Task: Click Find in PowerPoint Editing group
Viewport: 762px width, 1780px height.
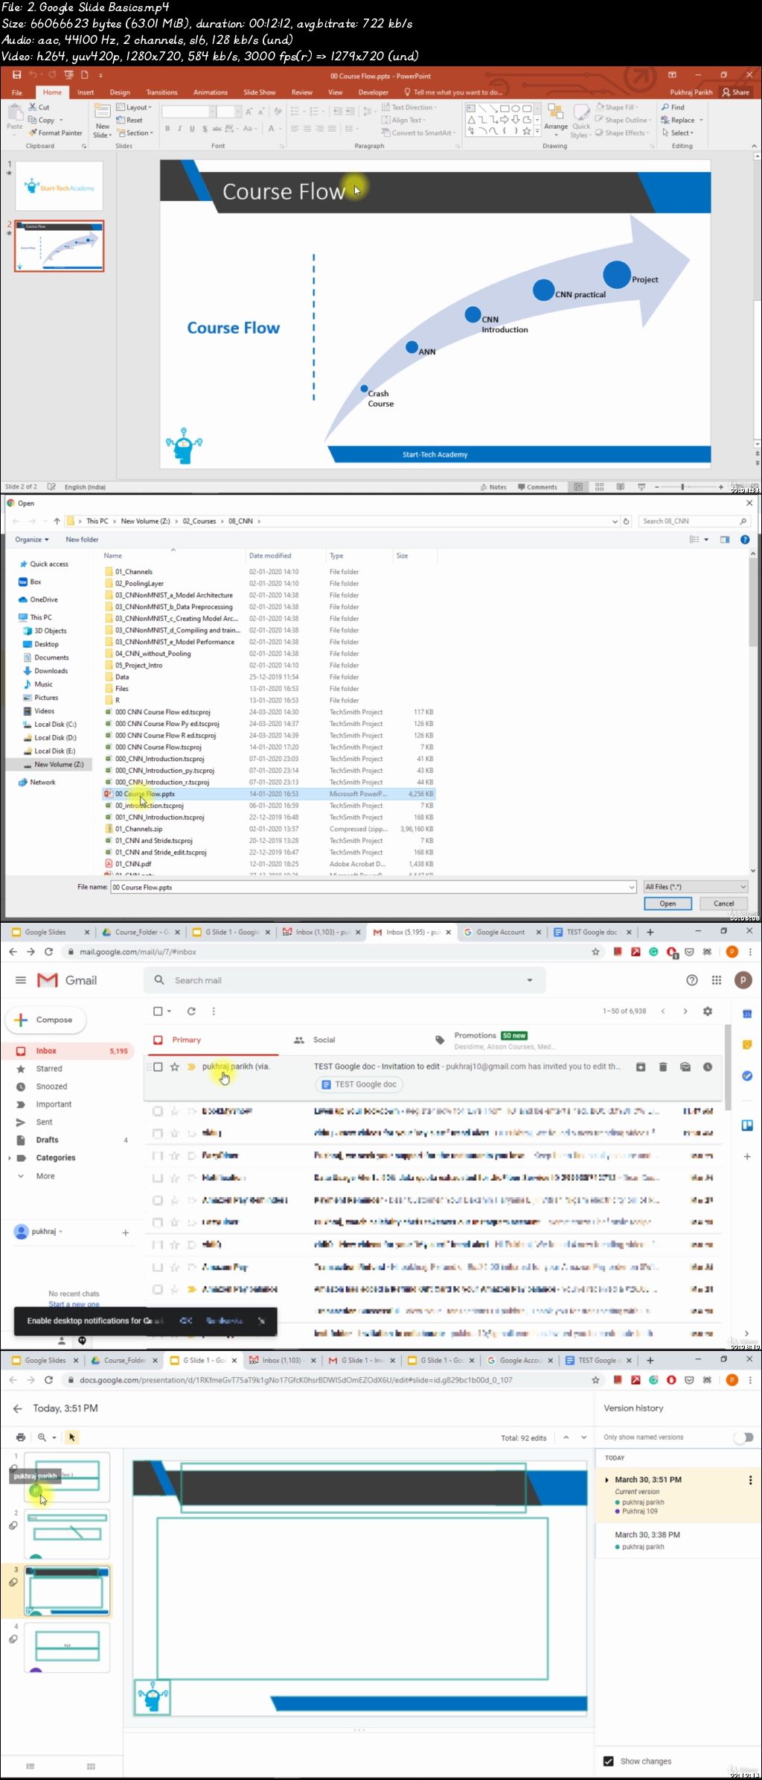Action: [x=673, y=107]
